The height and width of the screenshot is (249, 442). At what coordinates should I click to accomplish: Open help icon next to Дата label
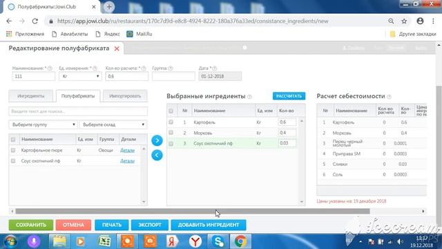(x=215, y=68)
